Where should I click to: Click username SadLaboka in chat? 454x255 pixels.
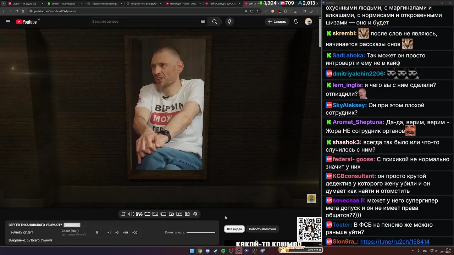(349, 55)
